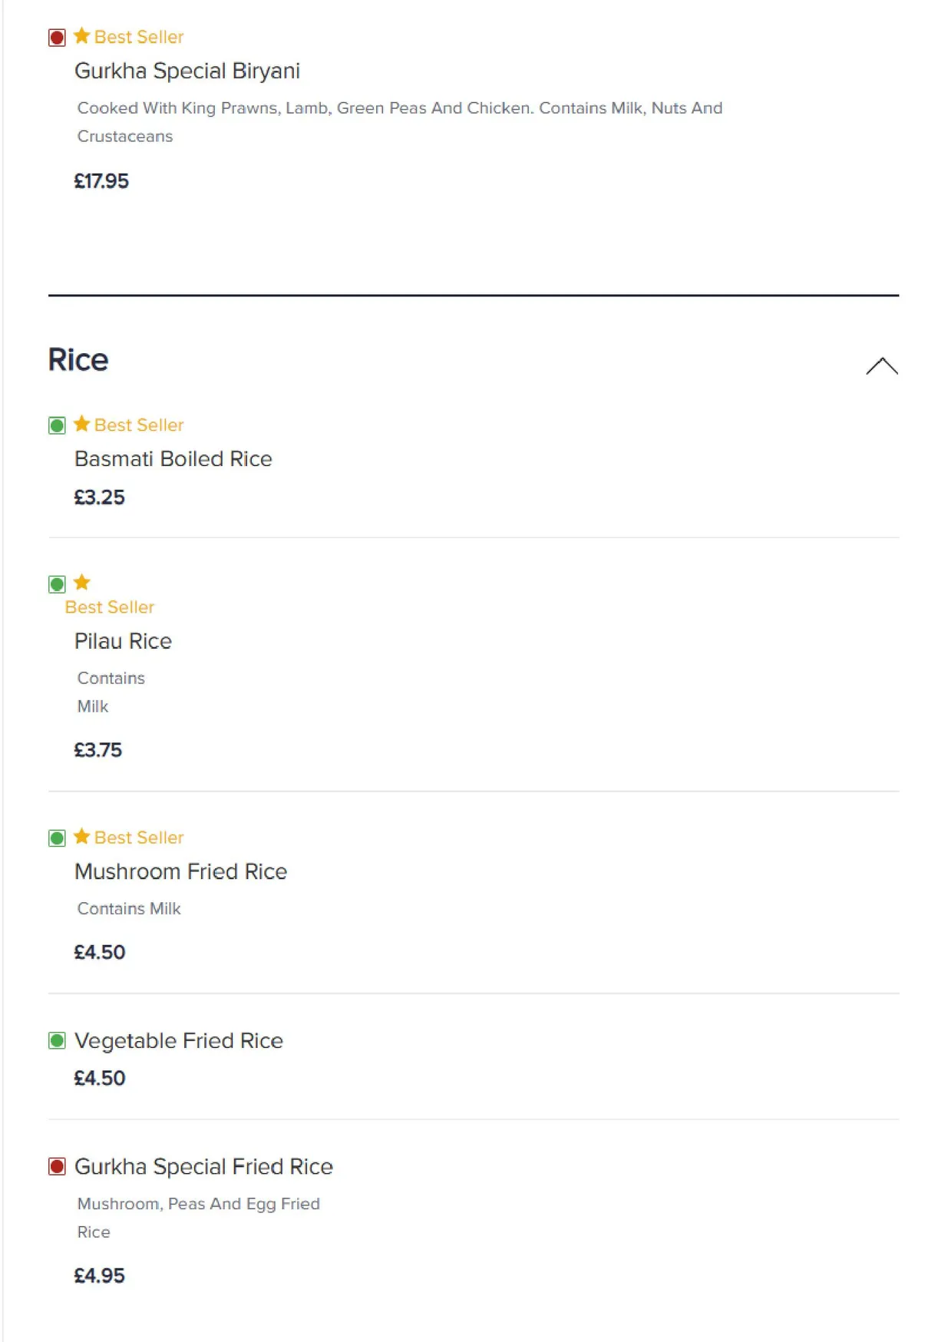Click the green veg icon for Mushroom Fried Rice
This screenshot has width=951, height=1342.
(57, 838)
